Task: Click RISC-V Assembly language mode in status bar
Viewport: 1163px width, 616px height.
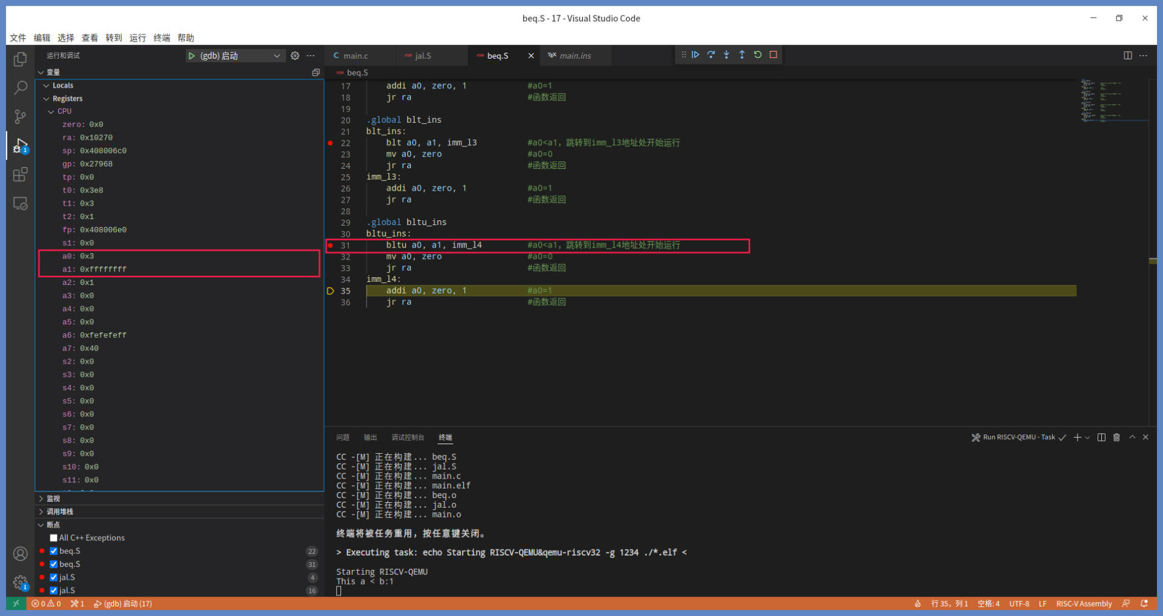Action: [x=1084, y=604]
